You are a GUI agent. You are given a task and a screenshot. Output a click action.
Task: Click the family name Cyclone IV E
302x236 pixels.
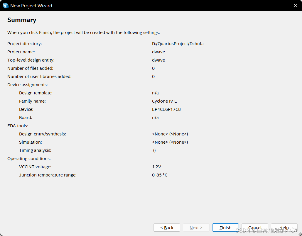coord(164,101)
